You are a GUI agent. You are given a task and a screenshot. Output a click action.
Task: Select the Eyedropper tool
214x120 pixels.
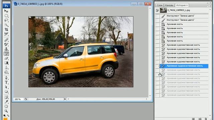pyautogui.click(x=6, y=102)
